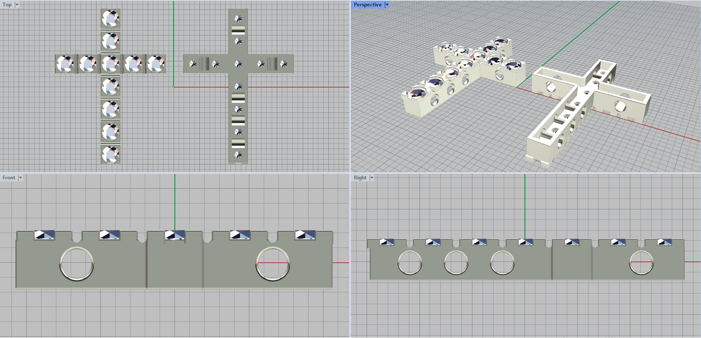
Task: Select the rightmost gem of the cross in Top view
Action: click(x=156, y=64)
